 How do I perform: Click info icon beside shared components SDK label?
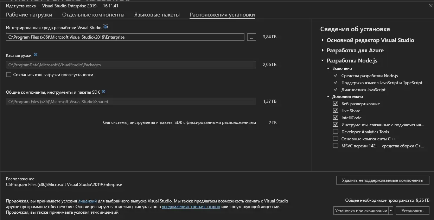[103, 92]
